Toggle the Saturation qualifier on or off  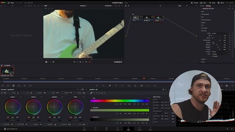[91, 107]
